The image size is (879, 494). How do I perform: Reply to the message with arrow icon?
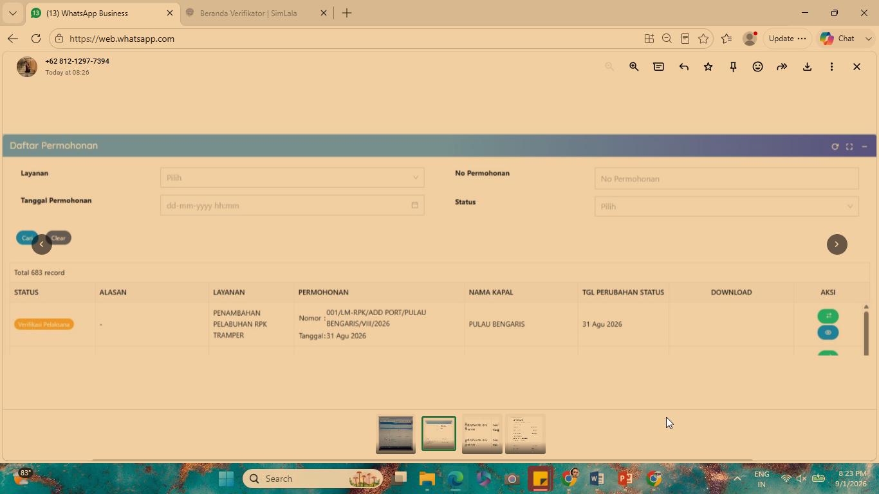click(683, 66)
